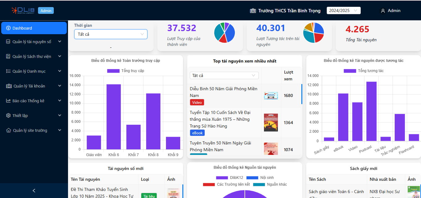Click the database icon beside Quản lý tài nguyên số
This screenshot has width=421, height=198.
[x=8, y=42]
